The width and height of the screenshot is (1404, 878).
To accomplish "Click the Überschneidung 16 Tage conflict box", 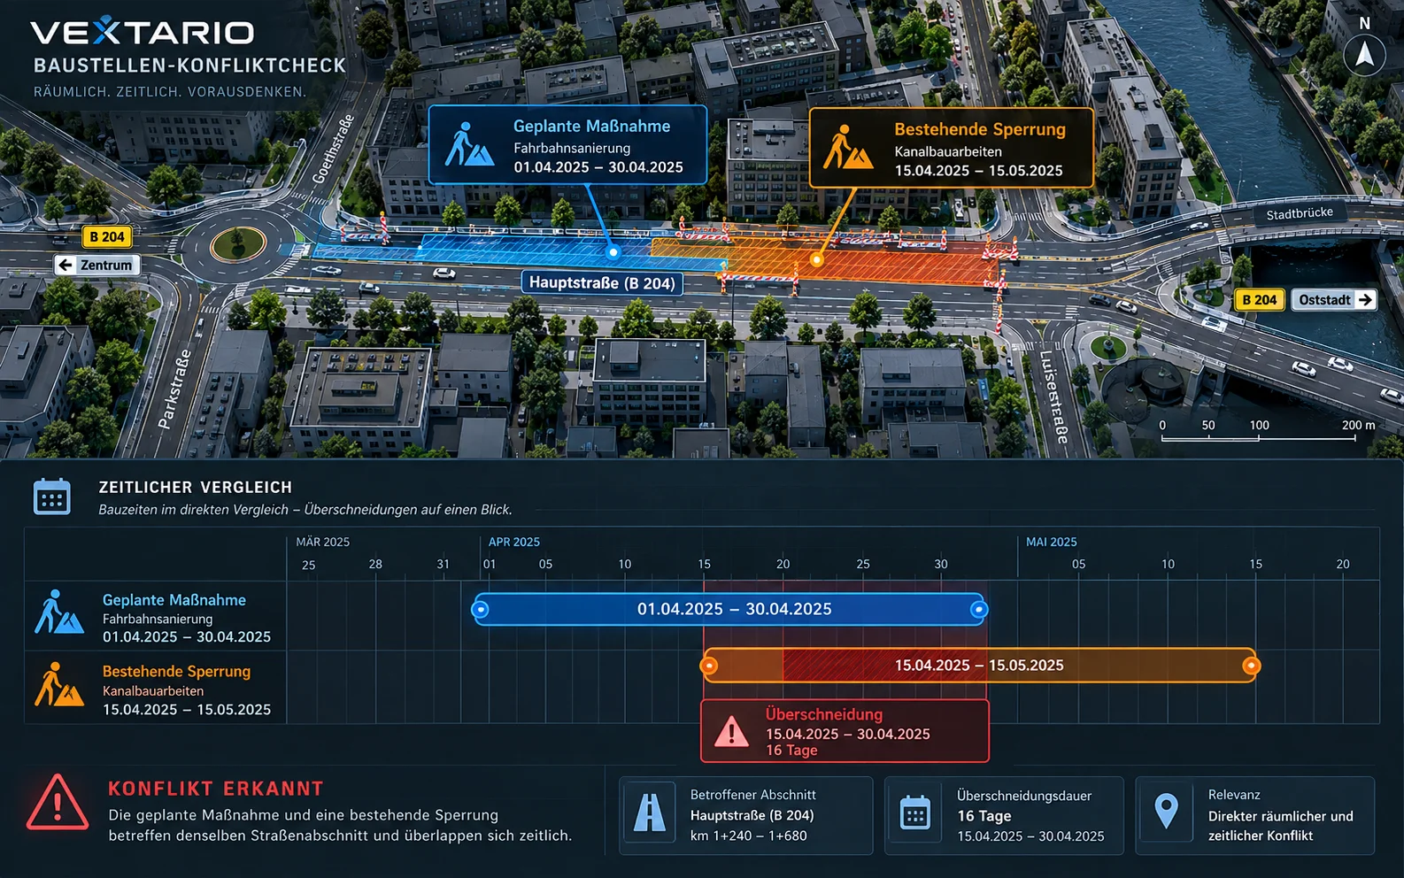I will [x=845, y=731].
